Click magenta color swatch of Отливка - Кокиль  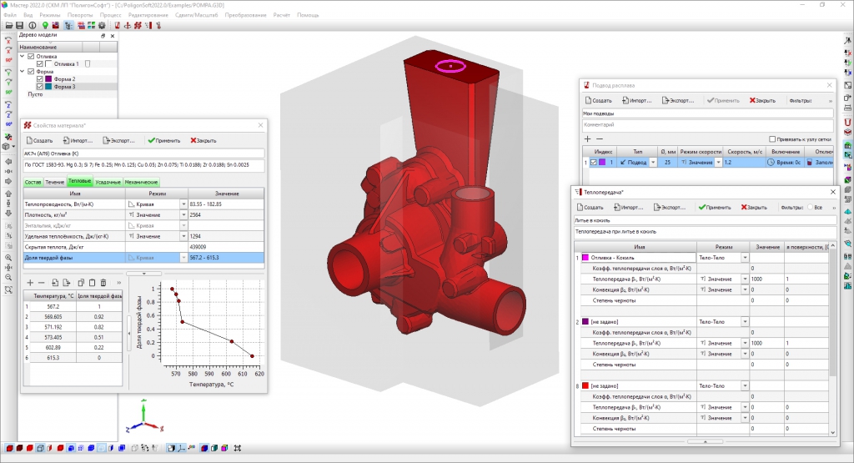pos(585,258)
